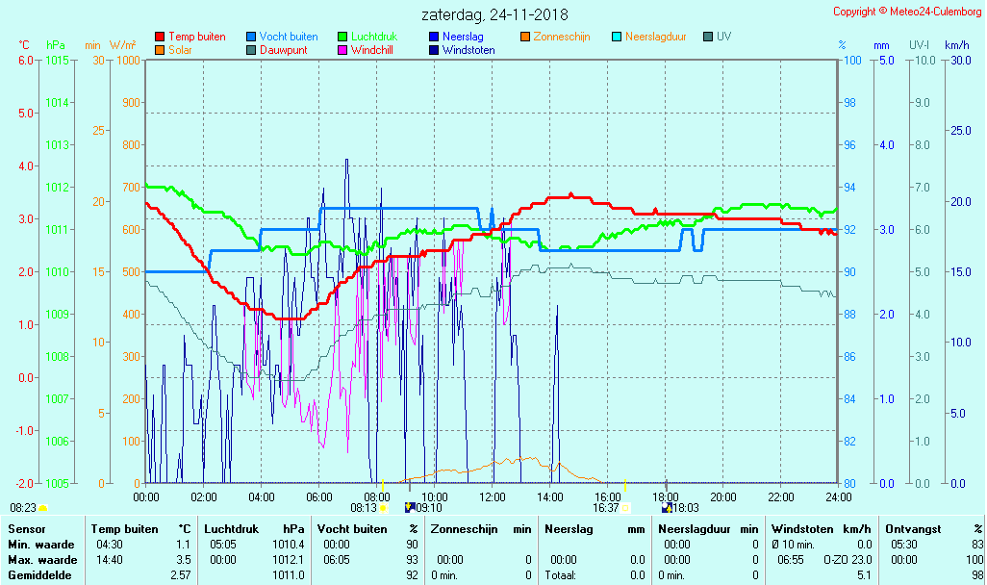Click the orange Solar legend square

[160, 50]
